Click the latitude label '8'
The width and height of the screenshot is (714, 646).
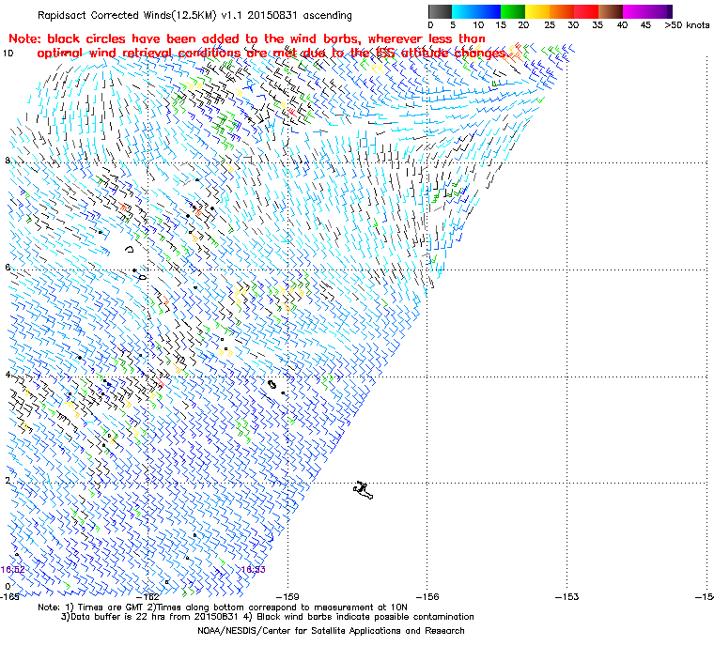8,161
